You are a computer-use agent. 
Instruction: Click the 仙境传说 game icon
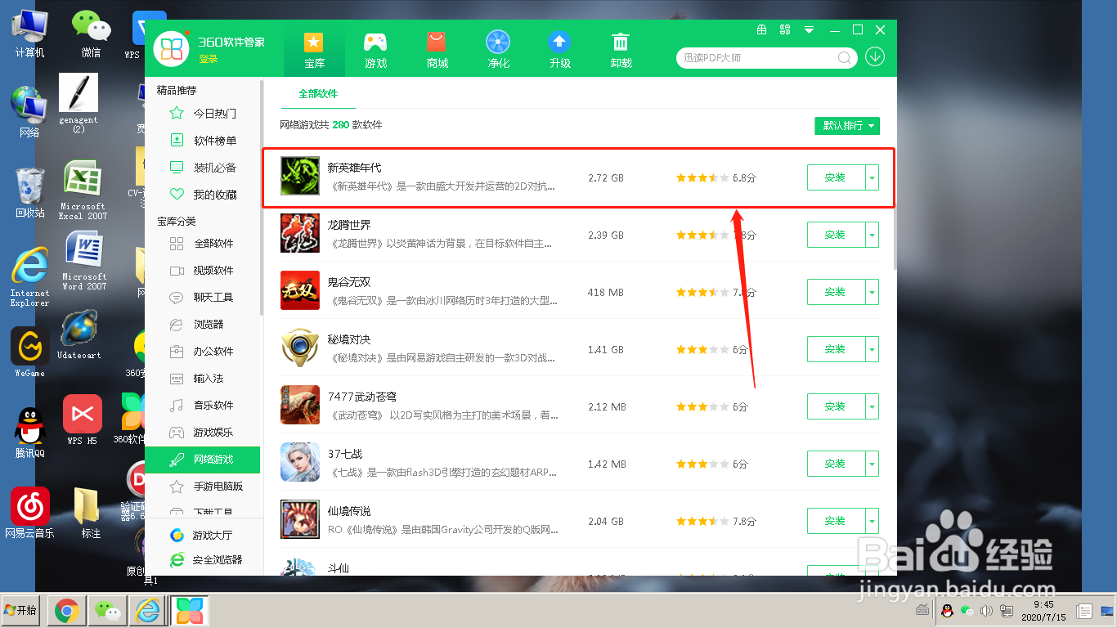[300, 519]
